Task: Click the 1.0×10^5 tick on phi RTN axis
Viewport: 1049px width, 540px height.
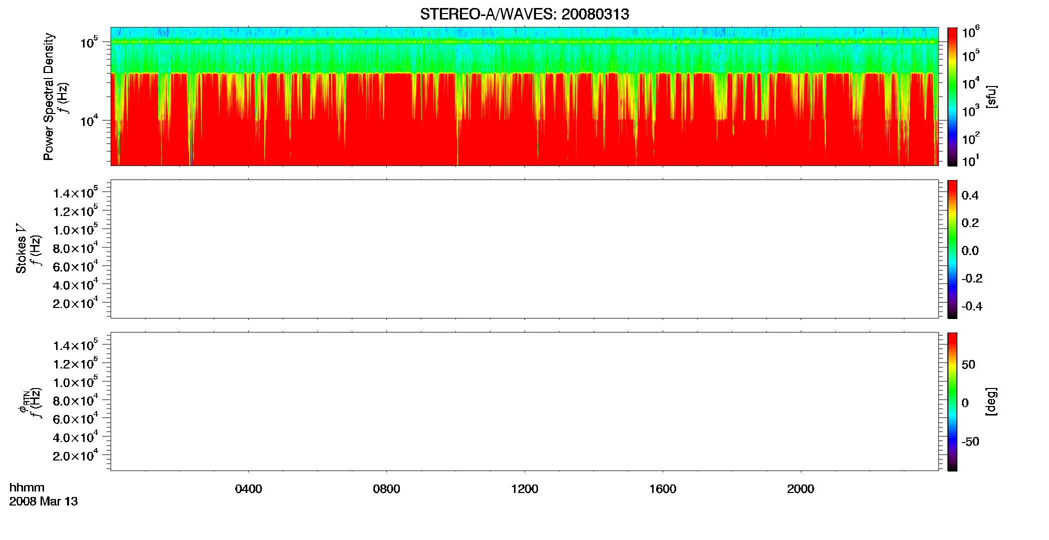Action: [x=76, y=382]
